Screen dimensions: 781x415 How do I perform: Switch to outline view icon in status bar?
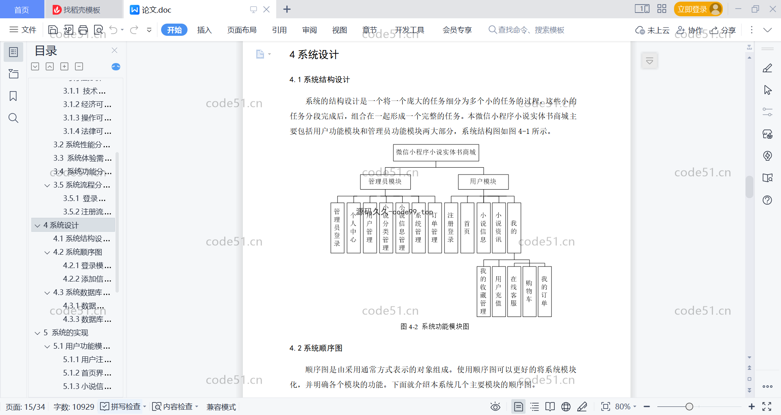[534, 406]
